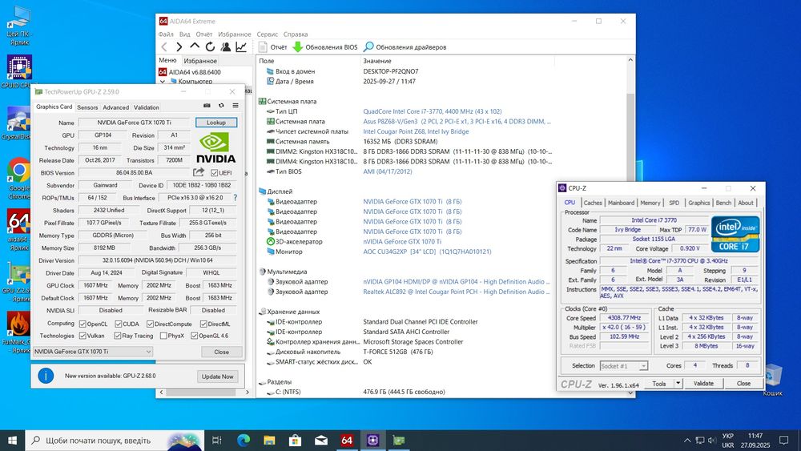
Task: Select CrystalDisk desktop shortcut icon
Action: tap(18, 123)
